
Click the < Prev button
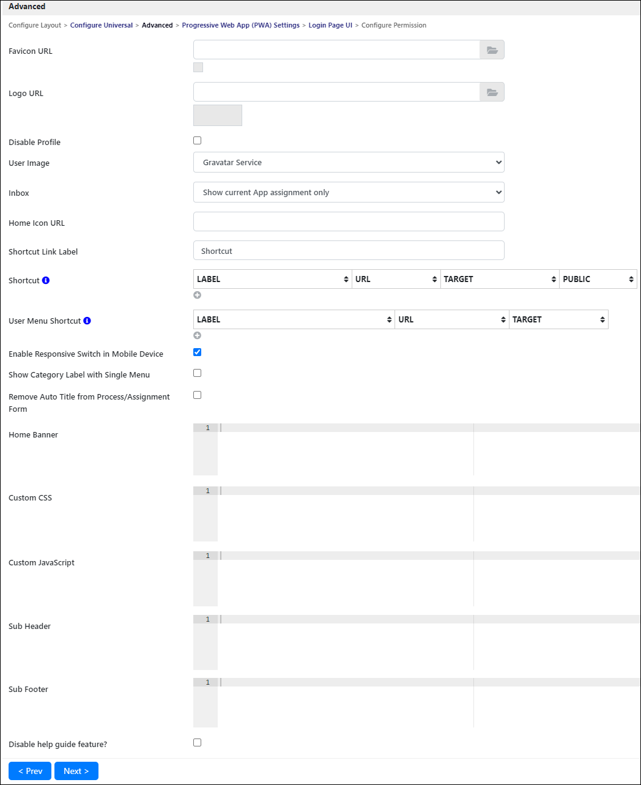(30, 771)
